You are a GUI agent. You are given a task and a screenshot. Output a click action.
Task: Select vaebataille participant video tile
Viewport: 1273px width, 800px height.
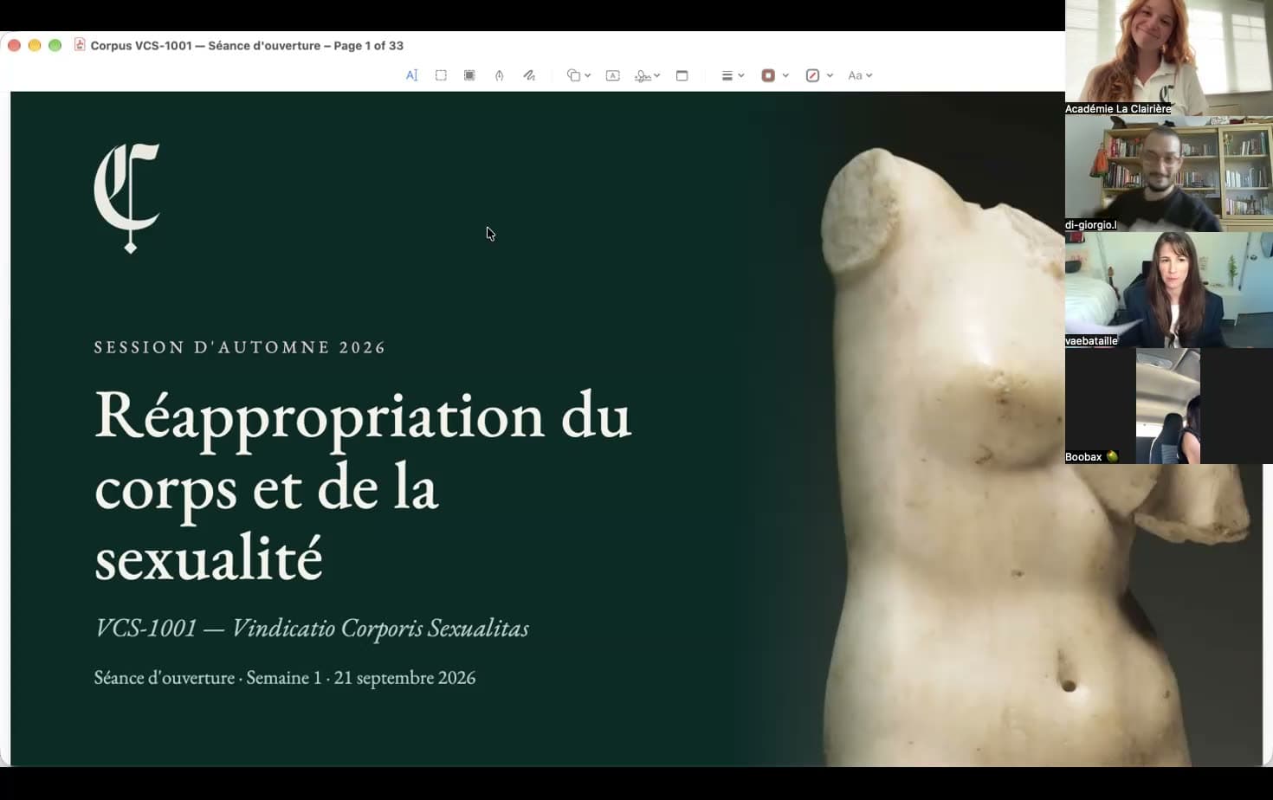point(1169,289)
